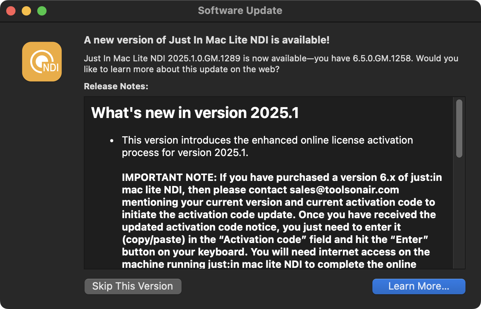This screenshot has height=309, width=481.
Task: Click the Skip This Version button
Action: click(x=133, y=286)
